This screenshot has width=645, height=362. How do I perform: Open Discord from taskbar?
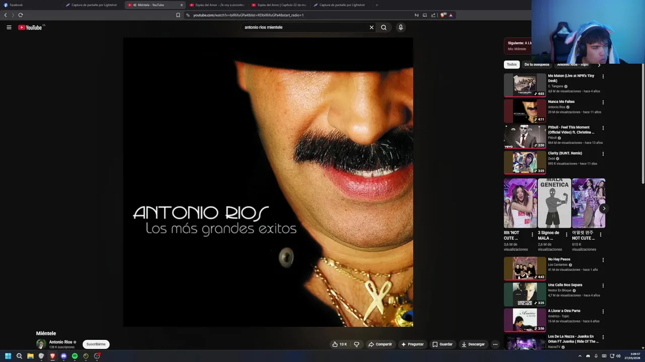click(63, 356)
